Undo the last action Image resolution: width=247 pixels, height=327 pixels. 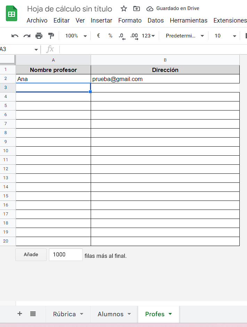15,36
